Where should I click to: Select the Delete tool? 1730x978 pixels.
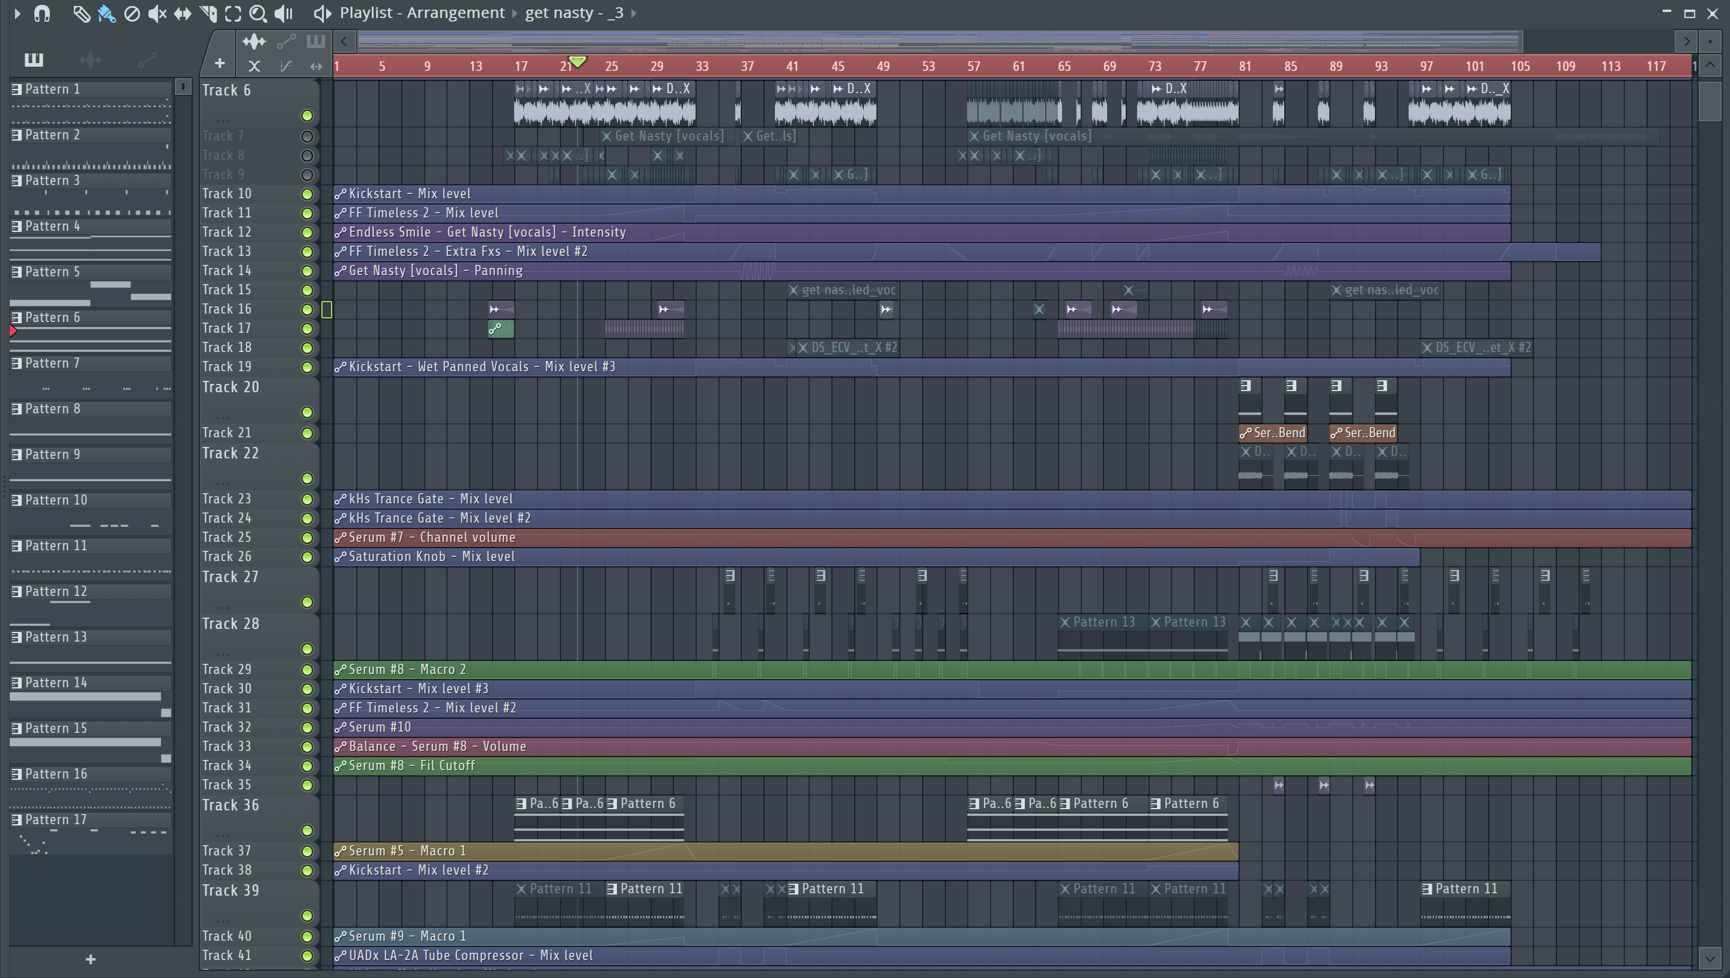tap(132, 13)
